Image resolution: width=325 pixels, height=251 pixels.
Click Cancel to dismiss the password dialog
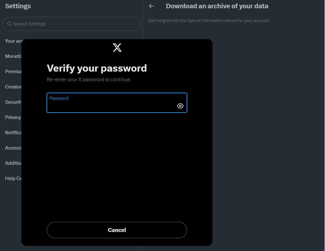click(117, 230)
